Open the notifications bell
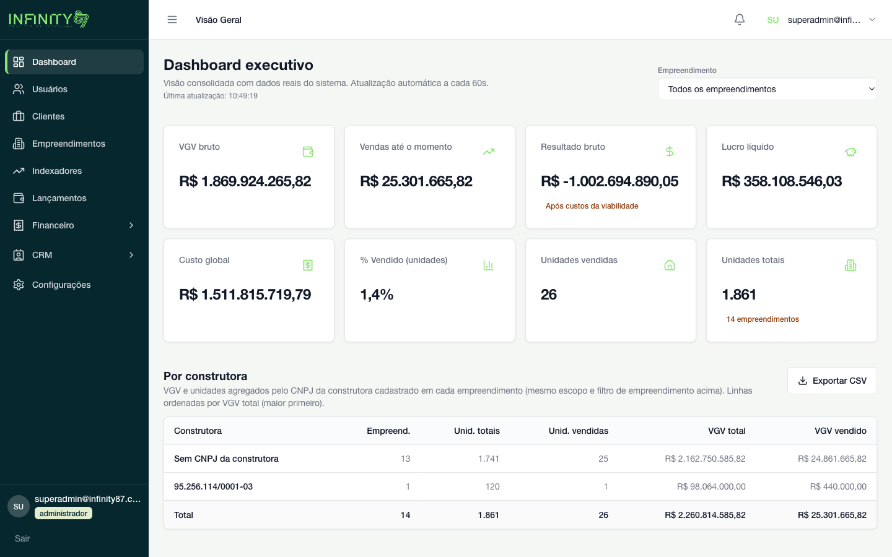The width and height of the screenshot is (892, 557). pos(740,20)
